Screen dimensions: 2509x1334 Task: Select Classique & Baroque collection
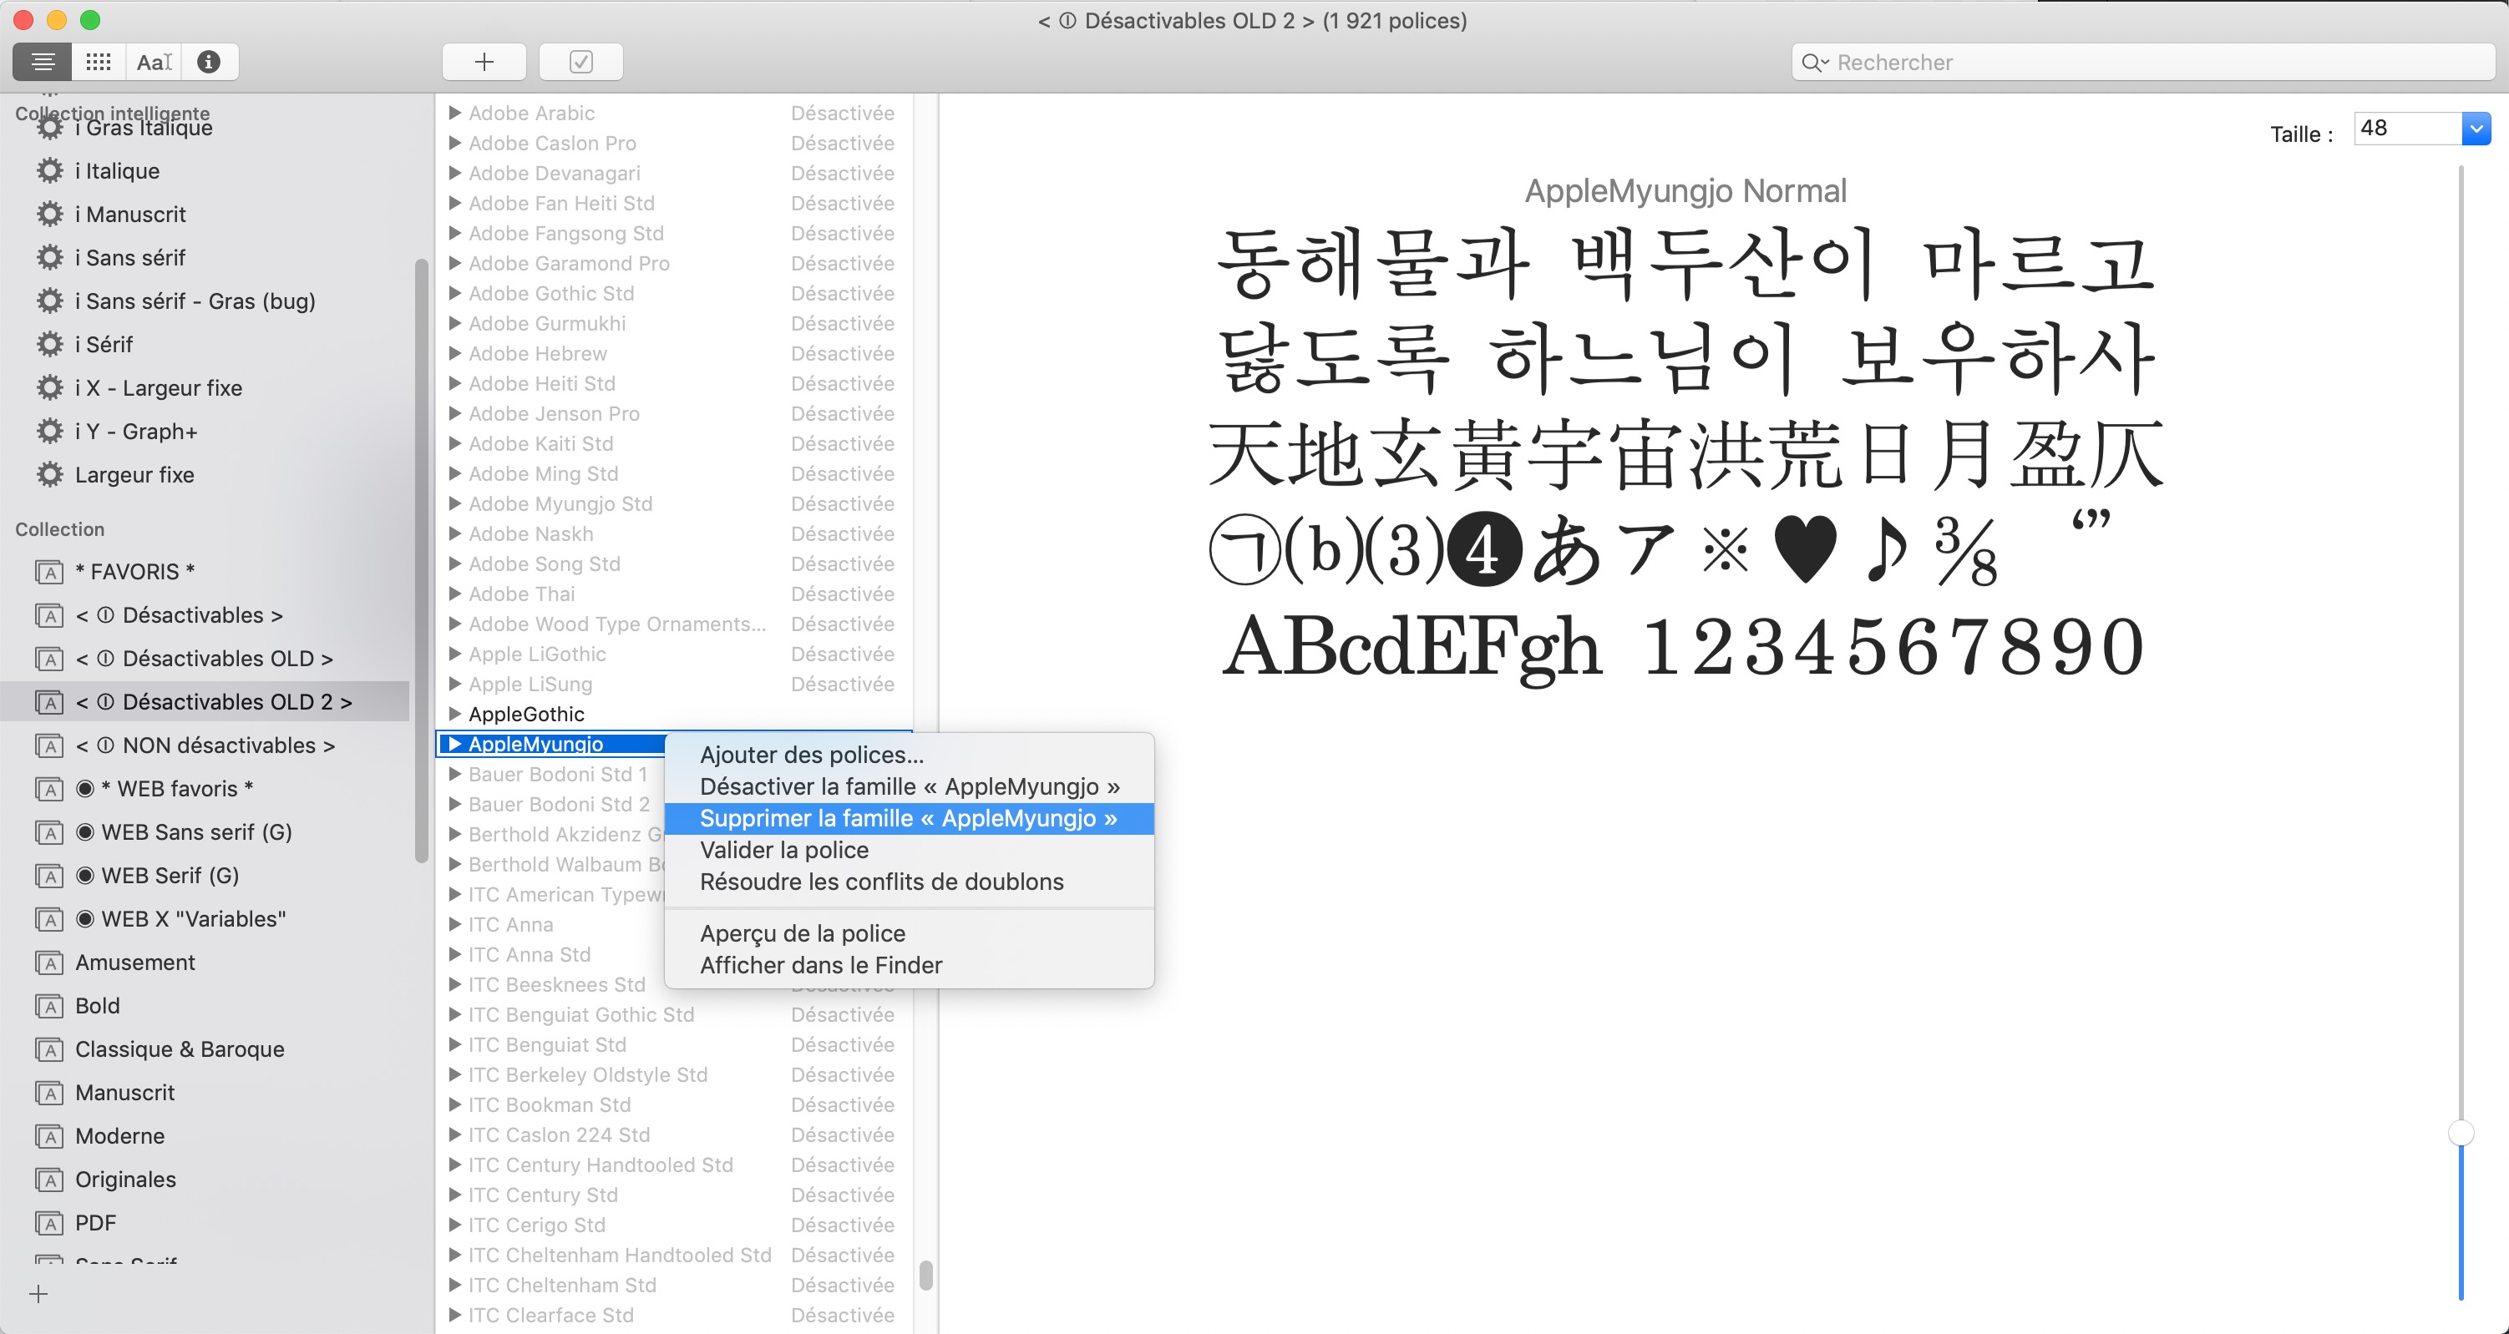(180, 1049)
